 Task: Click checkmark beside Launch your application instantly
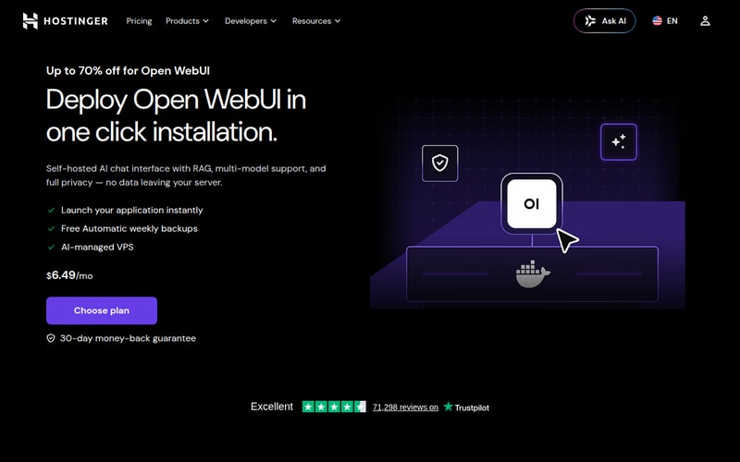[51, 211]
